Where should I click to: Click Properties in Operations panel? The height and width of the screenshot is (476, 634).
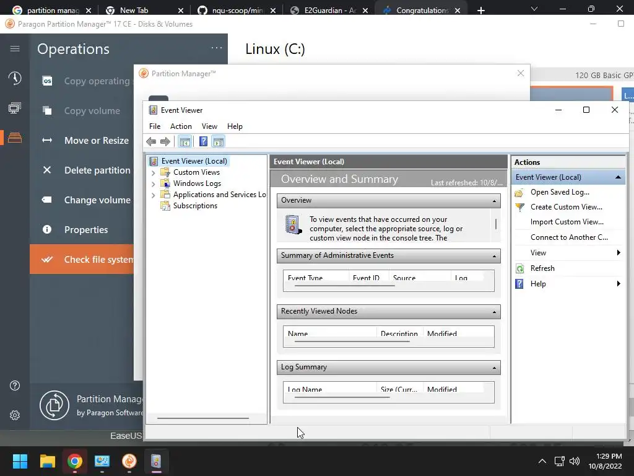(x=82, y=229)
